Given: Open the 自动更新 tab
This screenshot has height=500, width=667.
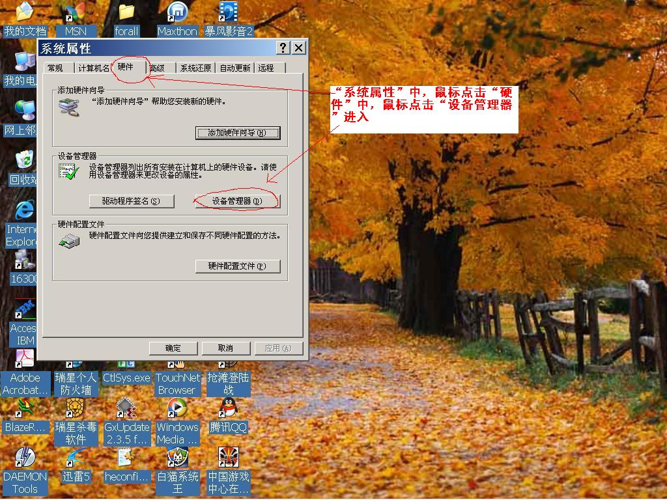Looking at the screenshot, I should click(x=234, y=68).
